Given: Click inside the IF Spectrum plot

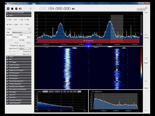Looking at the screenshot, I should [116, 101].
